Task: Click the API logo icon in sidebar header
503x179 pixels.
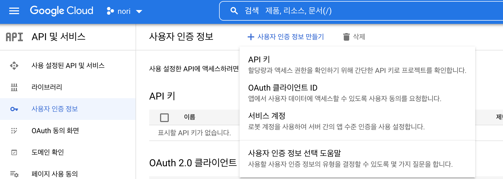Action: [14, 37]
